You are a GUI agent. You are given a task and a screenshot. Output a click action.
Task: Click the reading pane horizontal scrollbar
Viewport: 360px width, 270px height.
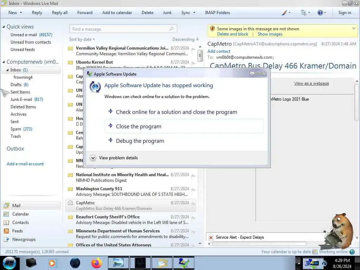(259, 244)
